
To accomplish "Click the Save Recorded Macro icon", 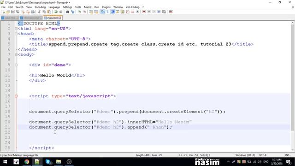I will [164, 12].
